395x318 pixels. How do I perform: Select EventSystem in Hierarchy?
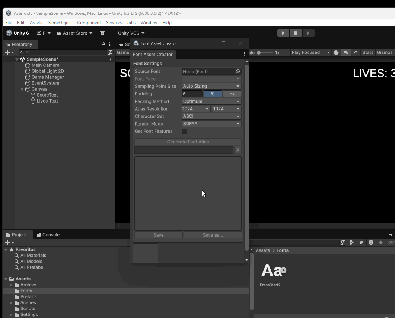point(45,83)
